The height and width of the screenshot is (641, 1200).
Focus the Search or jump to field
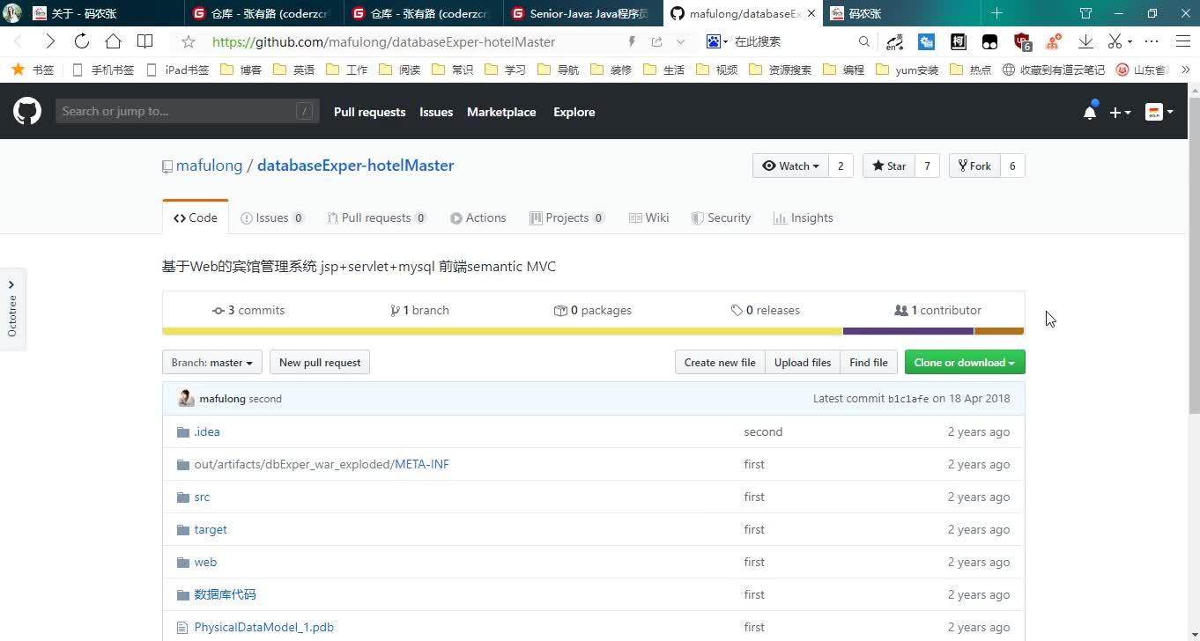click(185, 111)
